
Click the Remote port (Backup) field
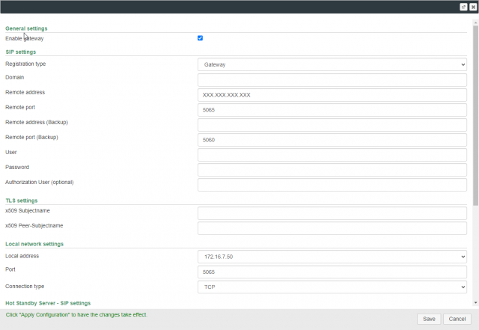(x=332, y=140)
